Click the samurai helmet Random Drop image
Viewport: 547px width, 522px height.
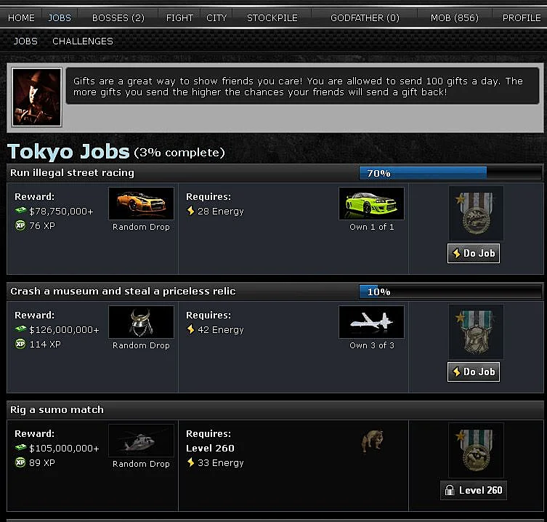141,322
